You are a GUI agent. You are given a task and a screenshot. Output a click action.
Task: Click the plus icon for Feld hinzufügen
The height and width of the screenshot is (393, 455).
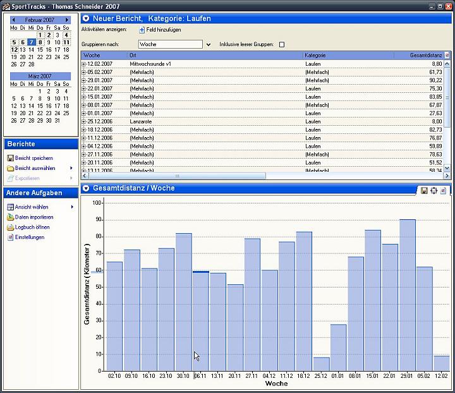coord(142,30)
